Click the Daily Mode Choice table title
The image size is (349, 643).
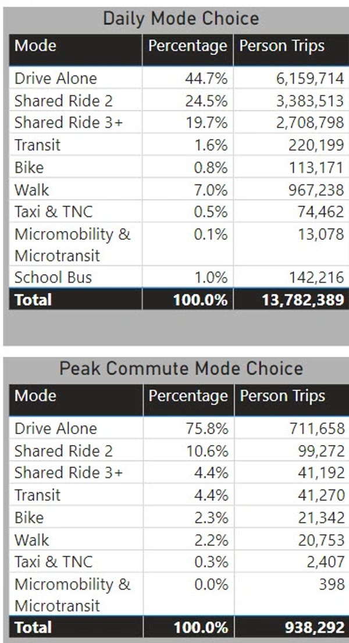(181, 18)
